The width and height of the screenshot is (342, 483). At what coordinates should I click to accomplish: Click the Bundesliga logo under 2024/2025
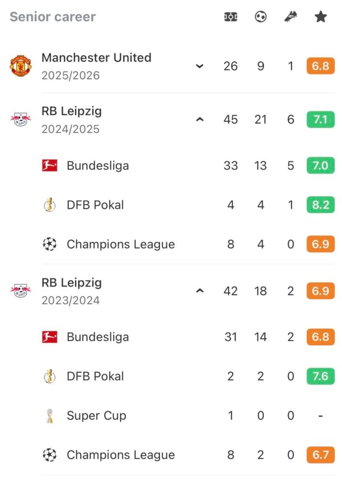point(50,165)
